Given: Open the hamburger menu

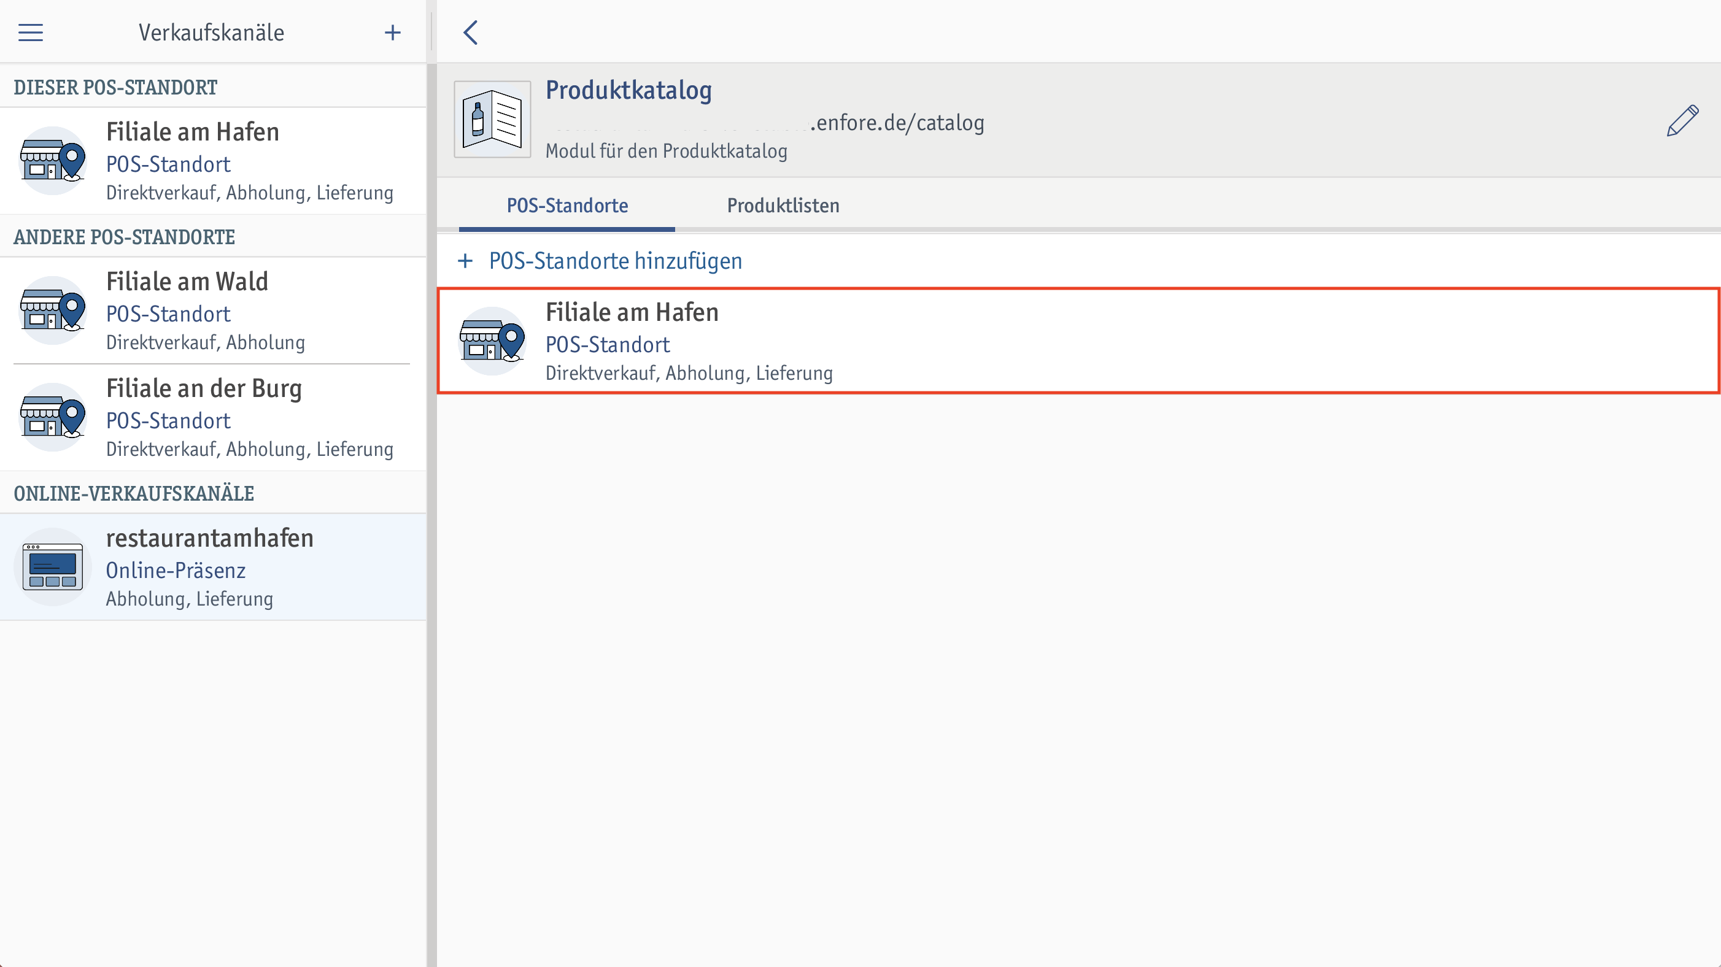Looking at the screenshot, I should 31,32.
